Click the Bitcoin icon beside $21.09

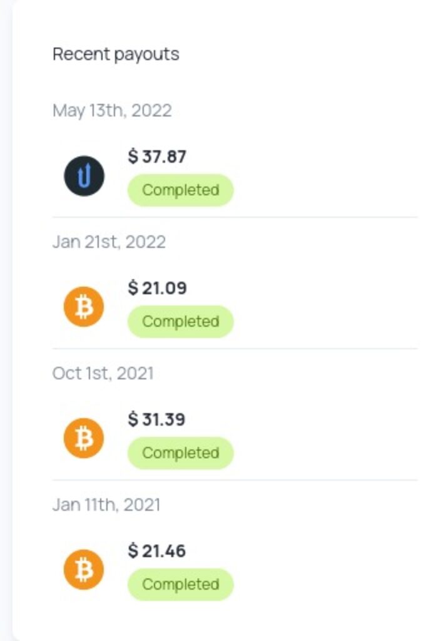[x=84, y=307]
